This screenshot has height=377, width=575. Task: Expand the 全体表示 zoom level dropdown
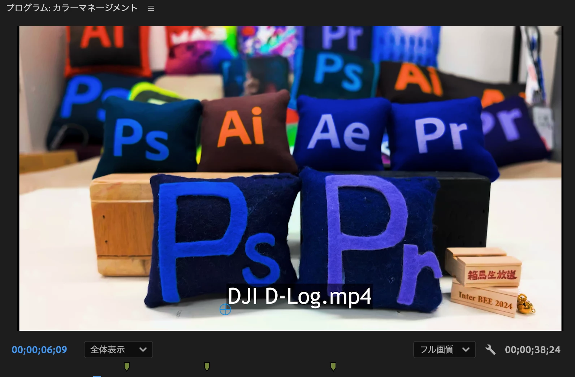tap(118, 350)
